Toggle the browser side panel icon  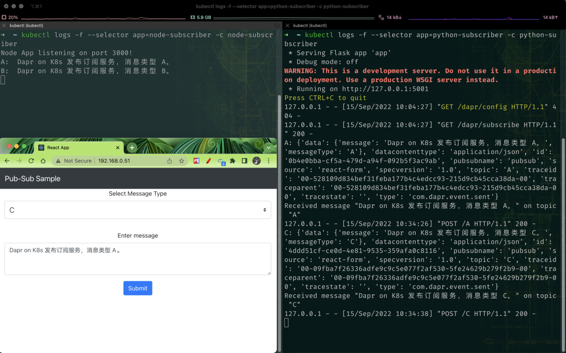244,161
